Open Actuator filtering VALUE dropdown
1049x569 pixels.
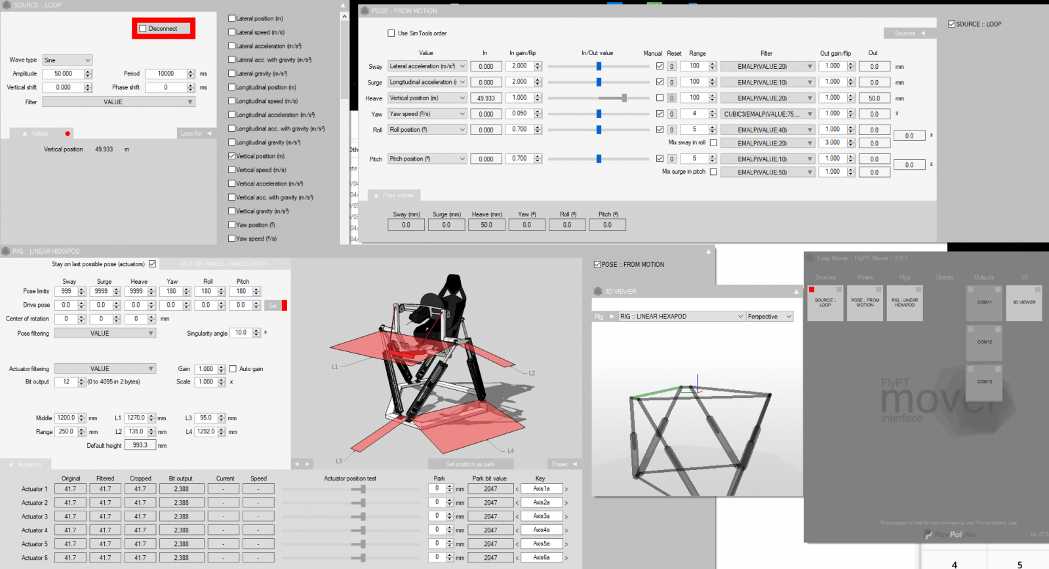click(105, 368)
